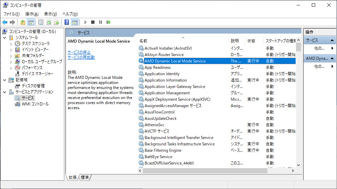Select ActiveX Installer (AxInstSV) row

tap(217, 48)
